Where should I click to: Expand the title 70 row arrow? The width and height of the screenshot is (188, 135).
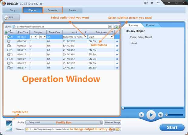6,37
